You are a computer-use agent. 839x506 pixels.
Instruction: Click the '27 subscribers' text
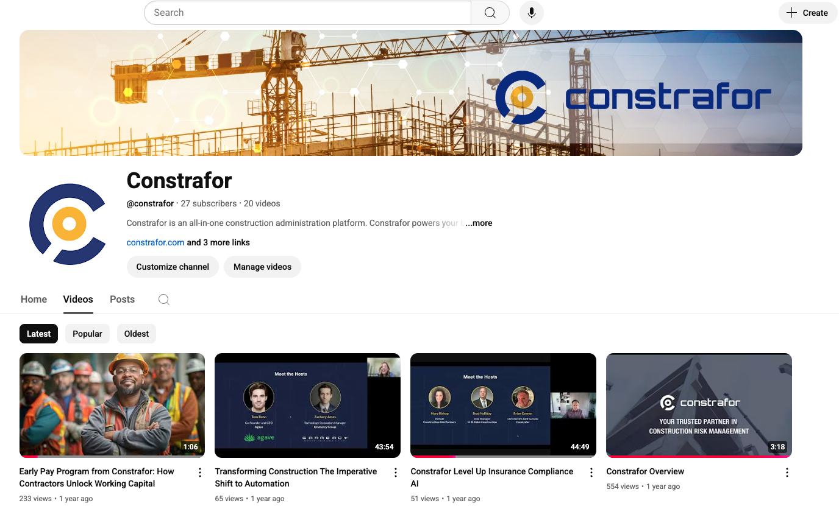[209, 203]
